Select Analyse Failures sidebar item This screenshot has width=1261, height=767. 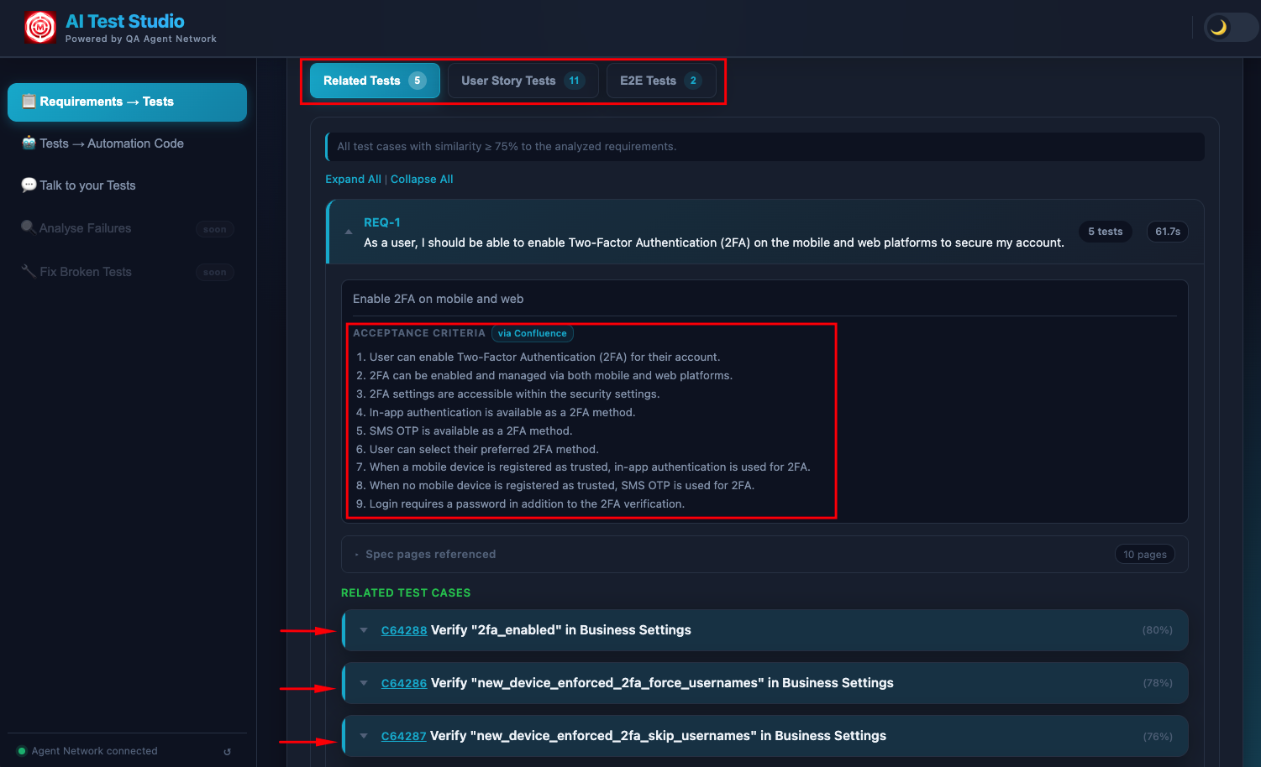127,228
